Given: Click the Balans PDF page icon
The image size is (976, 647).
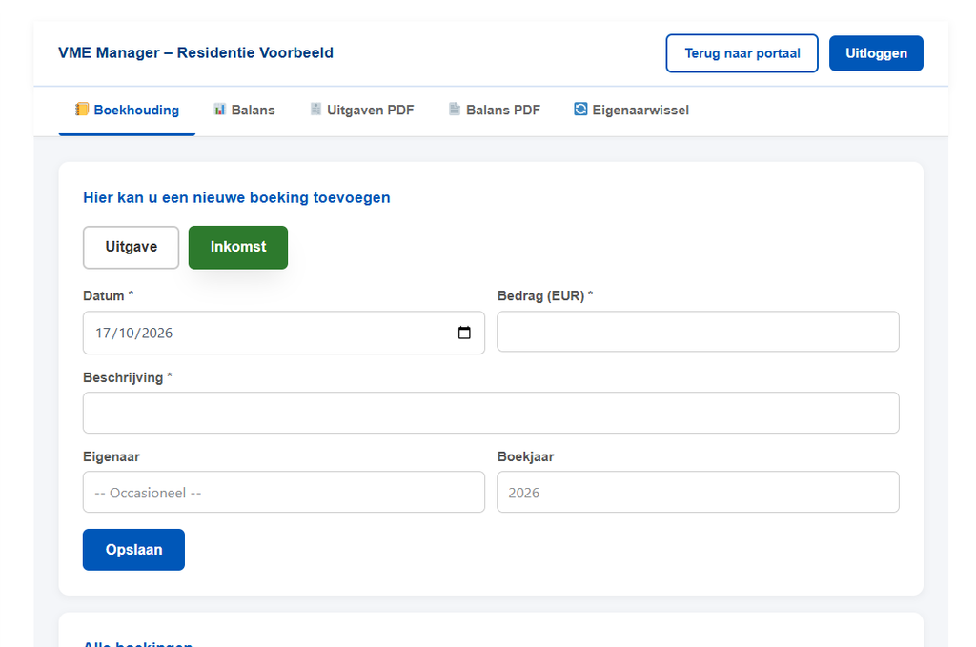Looking at the screenshot, I should click(455, 110).
